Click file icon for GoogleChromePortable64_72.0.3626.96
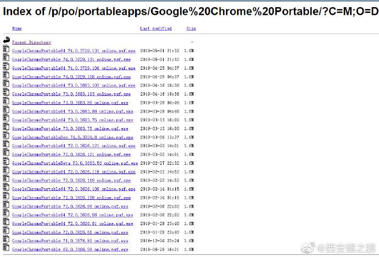 [6, 213]
